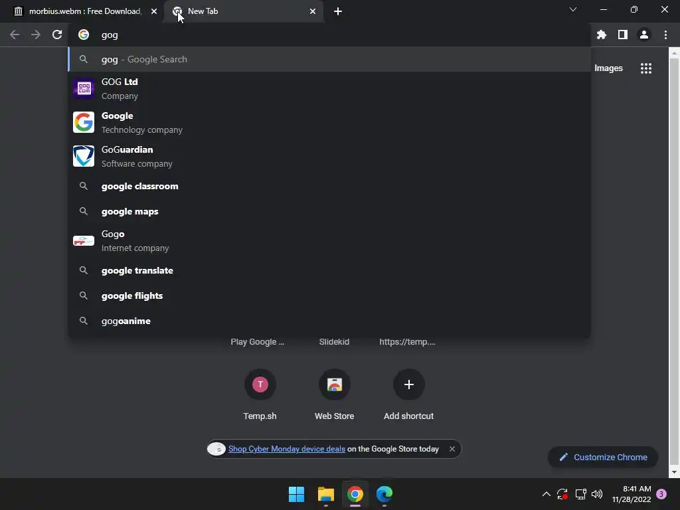The height and width of the screenshot is (510, 680).
Task: Close the New Tab tab
Action: (x=313, y=11)
